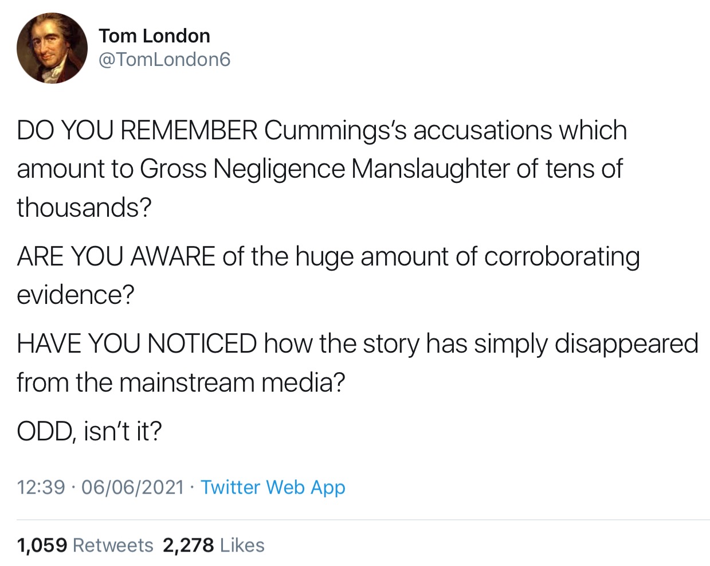View the 1,059 retweet count

(x=42, y=545)
